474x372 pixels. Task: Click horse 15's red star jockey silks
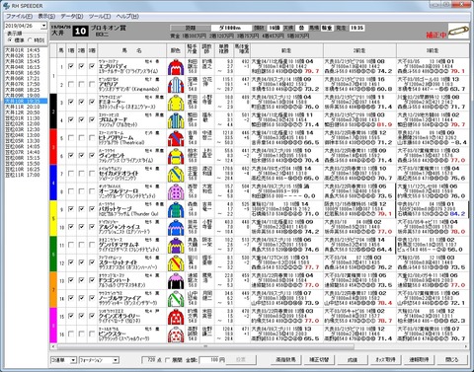click(176, 317)
